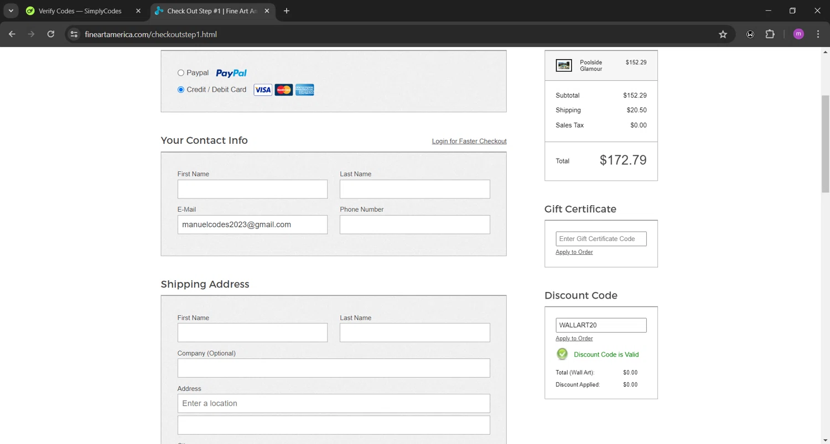830x444 pixels.
Task: Click the Enter Gift Certificate Code field
Action: pyautogui.click(x=601, y=239)
